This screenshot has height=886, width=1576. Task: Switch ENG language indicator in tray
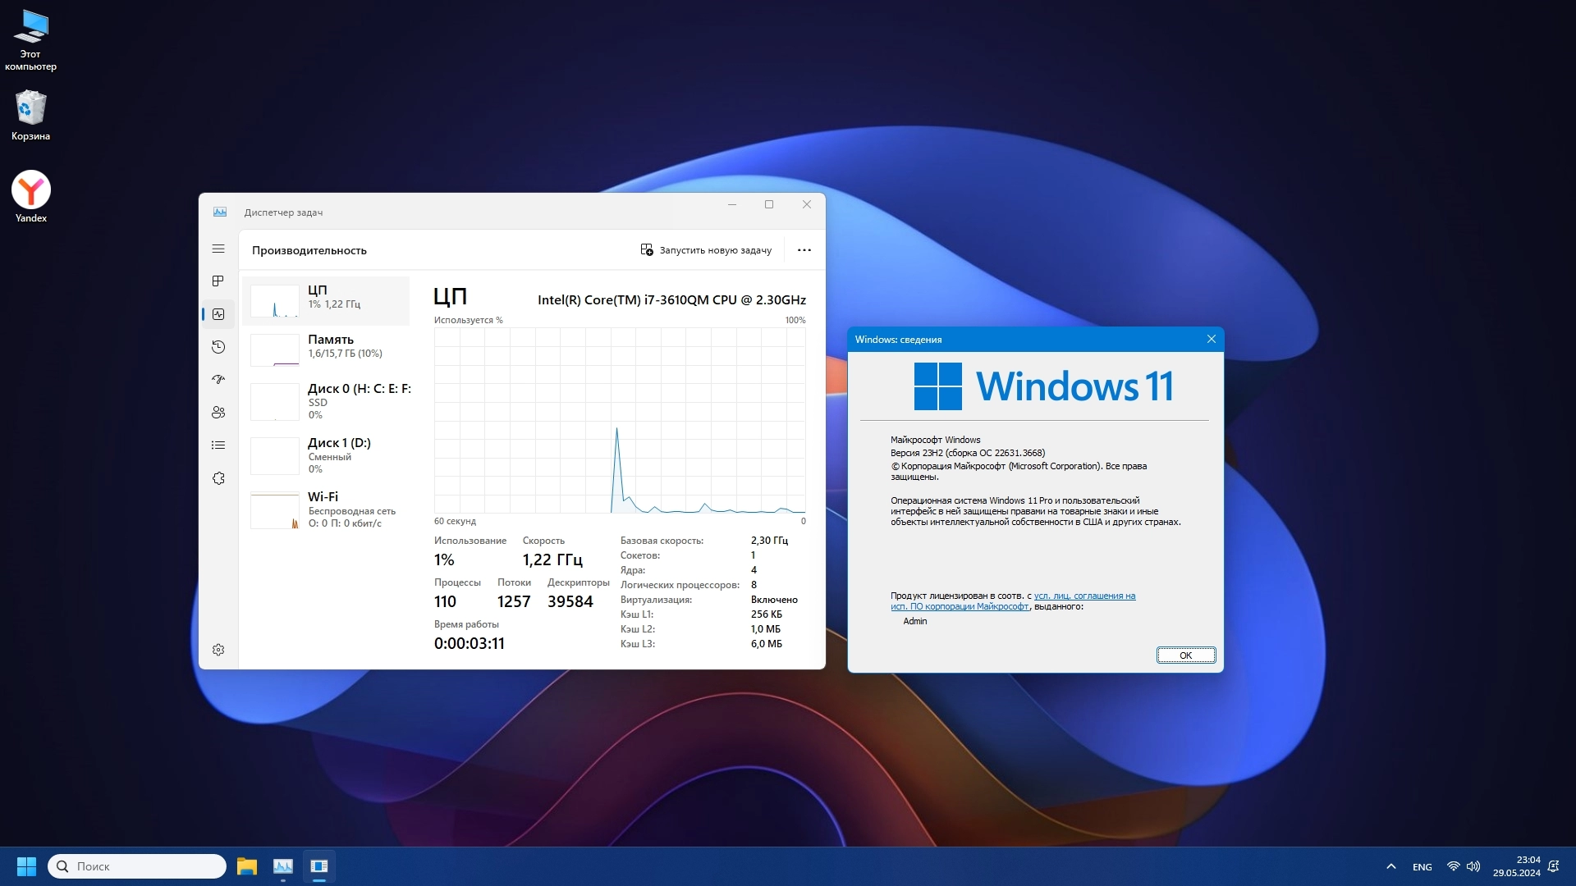(1422, 867)
